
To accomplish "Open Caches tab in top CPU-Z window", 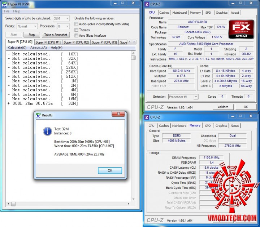I will 164,13.
